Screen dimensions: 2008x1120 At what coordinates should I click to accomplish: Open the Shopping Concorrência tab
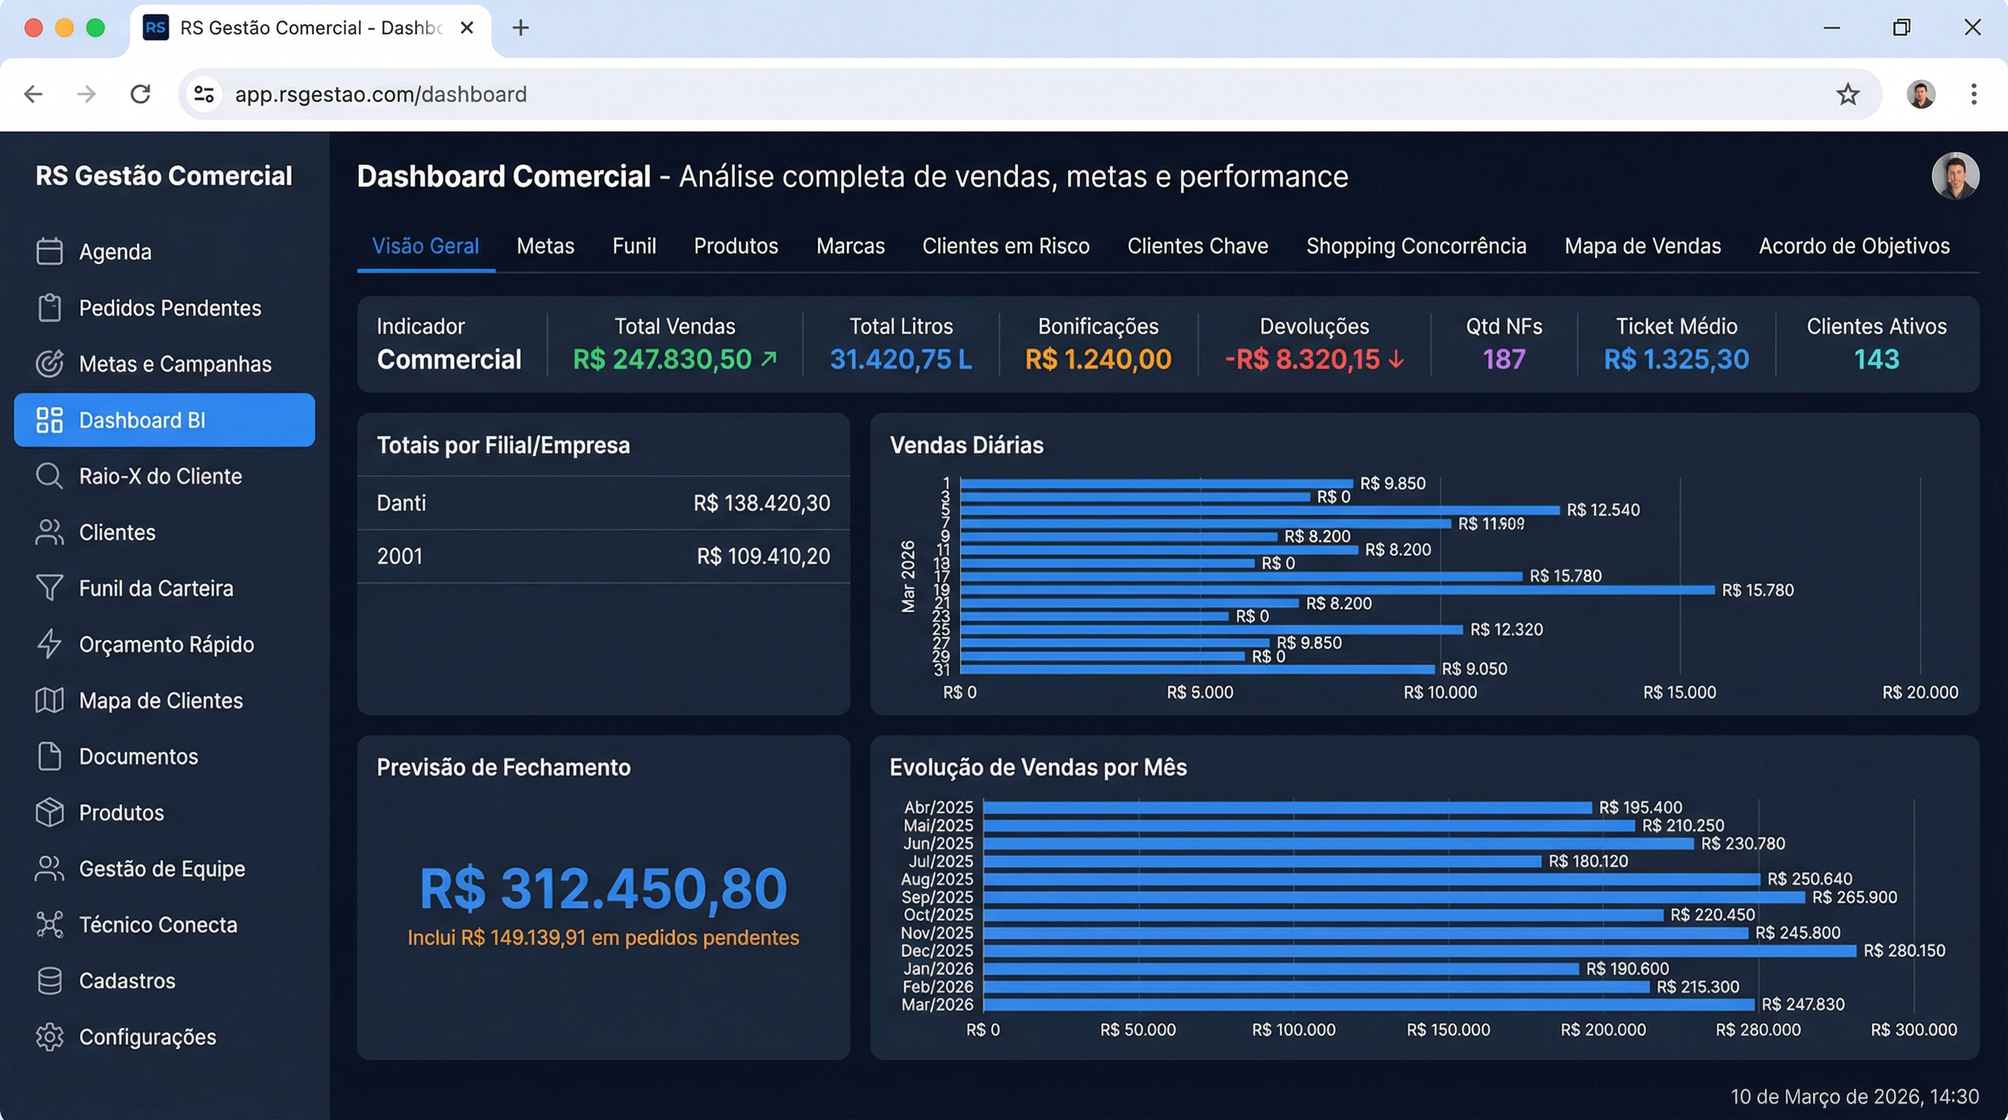(x=1416, y=245)
